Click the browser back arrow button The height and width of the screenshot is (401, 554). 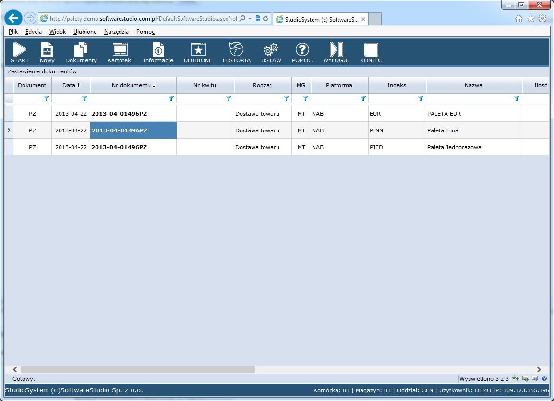pyautogui.click(x=13, y=18)
